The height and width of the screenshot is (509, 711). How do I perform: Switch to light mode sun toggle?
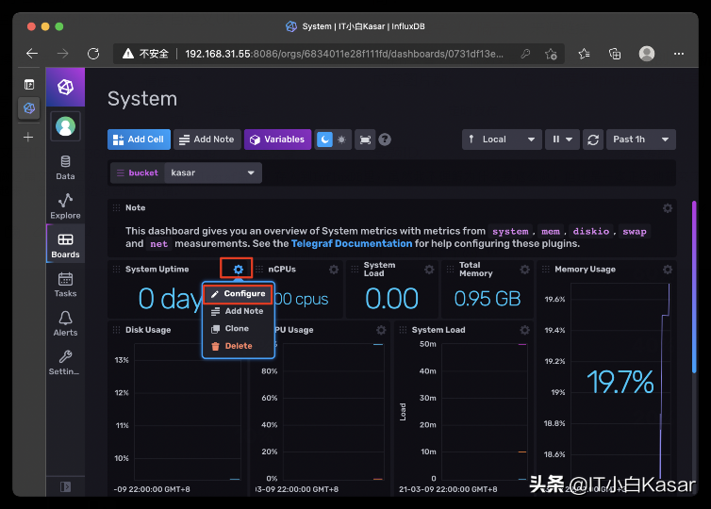point(342,140)
